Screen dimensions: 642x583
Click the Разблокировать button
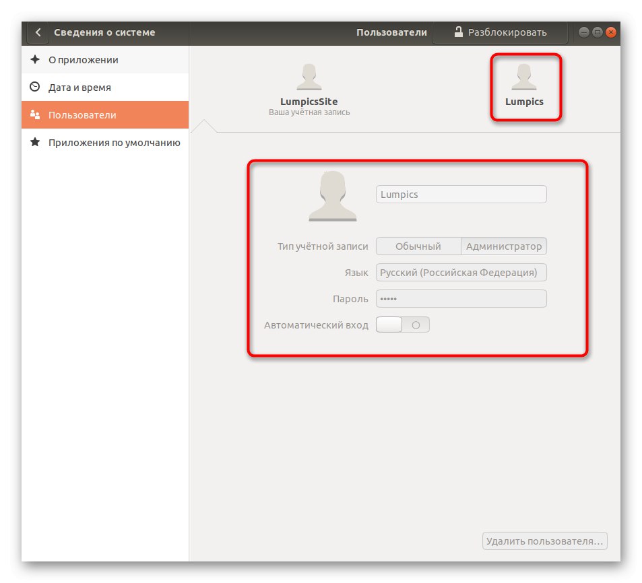click(500, 32)
